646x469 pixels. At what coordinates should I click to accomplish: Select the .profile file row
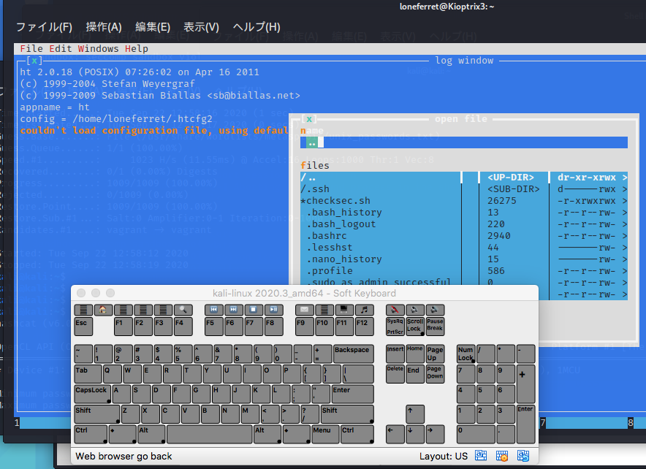464,271
